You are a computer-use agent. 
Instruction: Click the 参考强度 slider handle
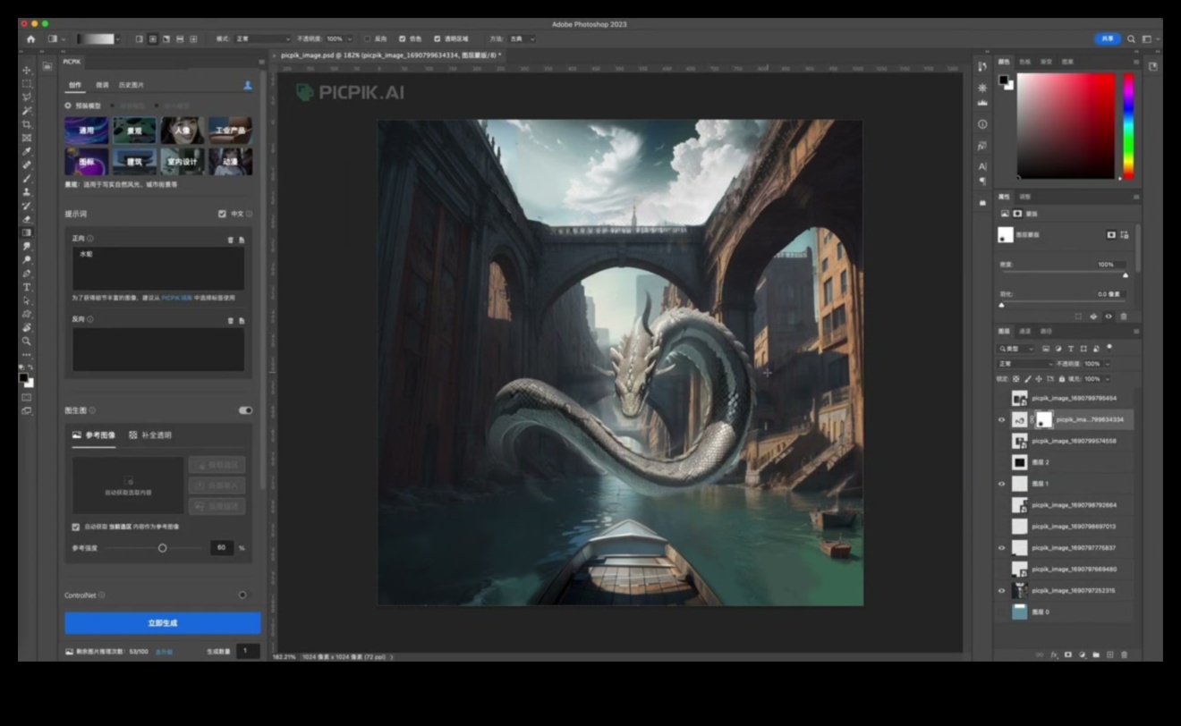[x=162, y=548]
